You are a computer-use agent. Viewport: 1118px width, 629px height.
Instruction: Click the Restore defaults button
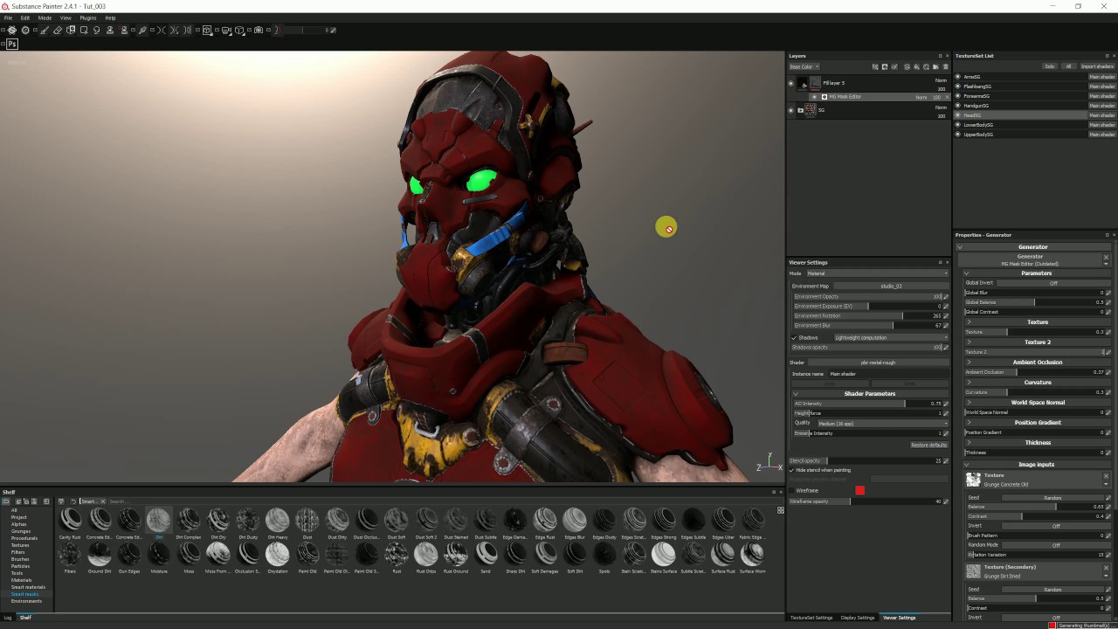coord(928,446)
